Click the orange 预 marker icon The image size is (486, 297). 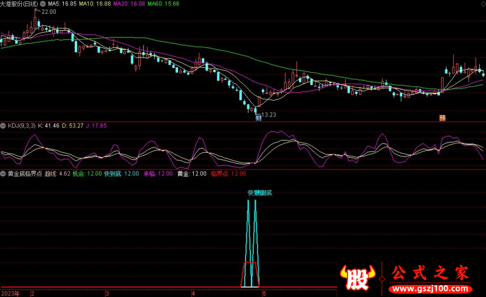pyautogui.click(x=443, y=118)
